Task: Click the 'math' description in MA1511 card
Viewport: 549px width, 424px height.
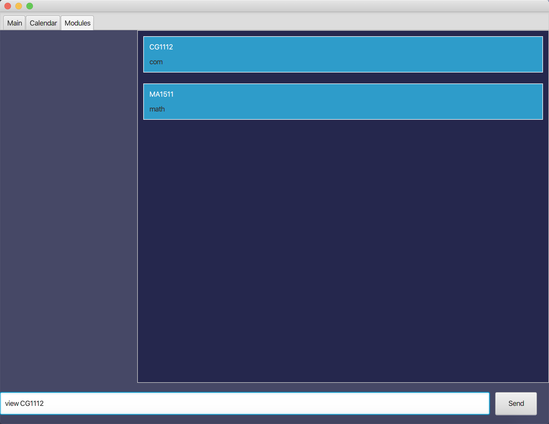Action: click(157, 109)
